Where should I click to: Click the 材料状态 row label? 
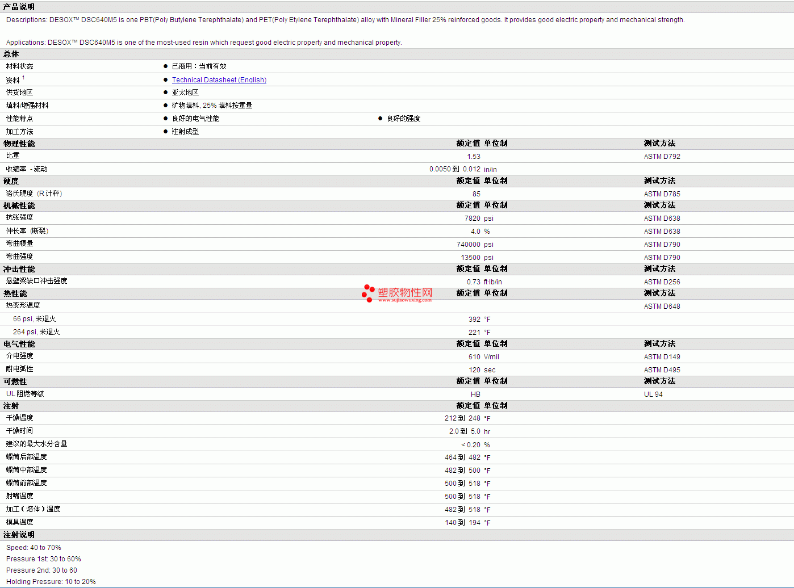[x=20, y=66]
